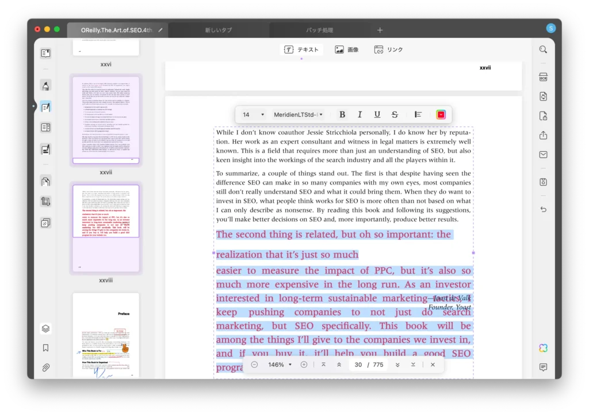Select the 画像 image edit mode
This screenshot has width=589, height=415.
click(x=347, y=50)
